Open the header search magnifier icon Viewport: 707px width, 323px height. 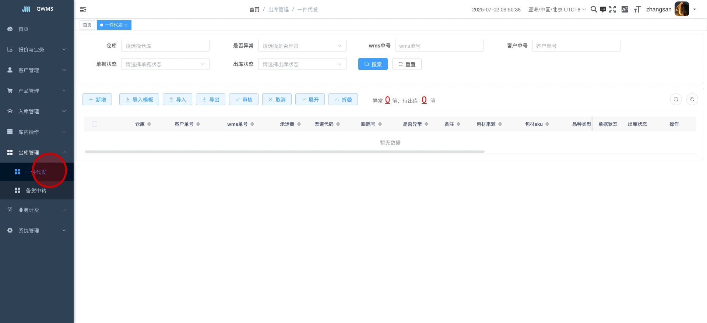(x=594, y=10)
